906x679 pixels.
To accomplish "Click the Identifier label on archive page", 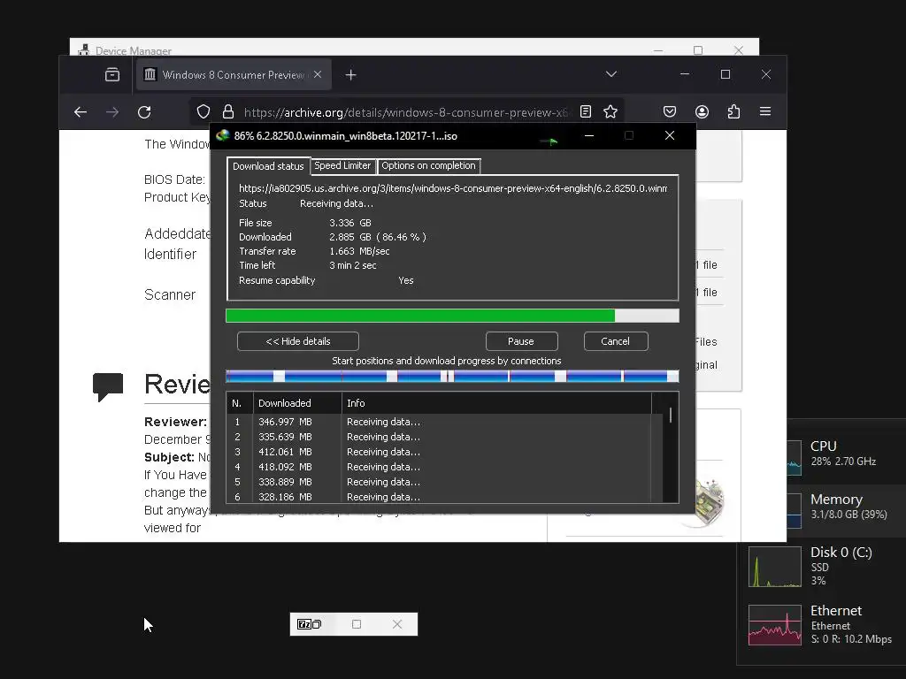I will coord(170,254).
